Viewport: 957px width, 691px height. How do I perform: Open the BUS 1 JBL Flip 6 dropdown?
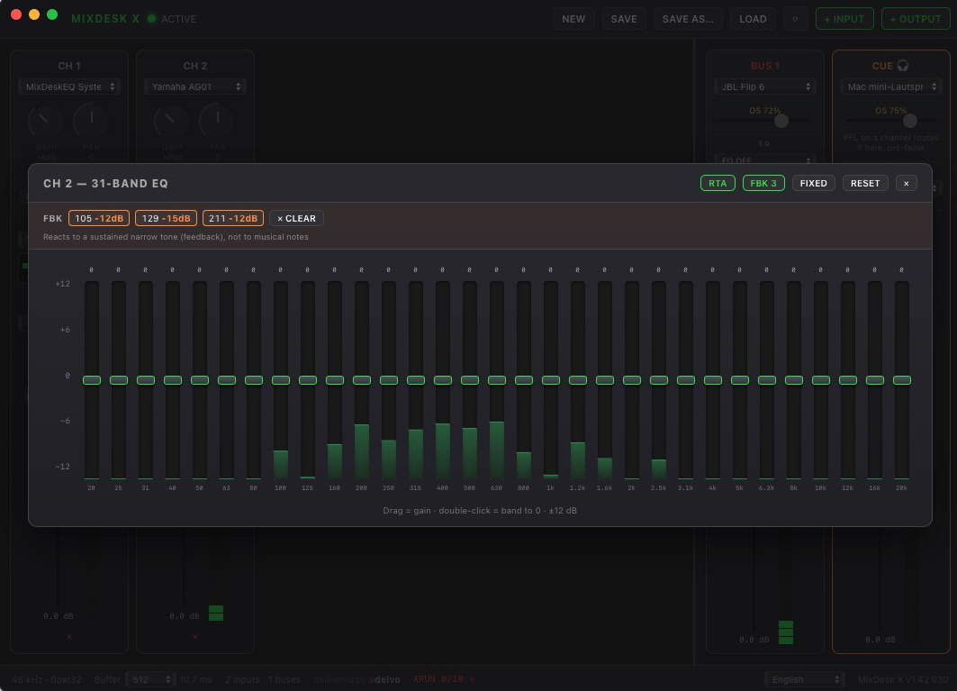click(765, 86)
